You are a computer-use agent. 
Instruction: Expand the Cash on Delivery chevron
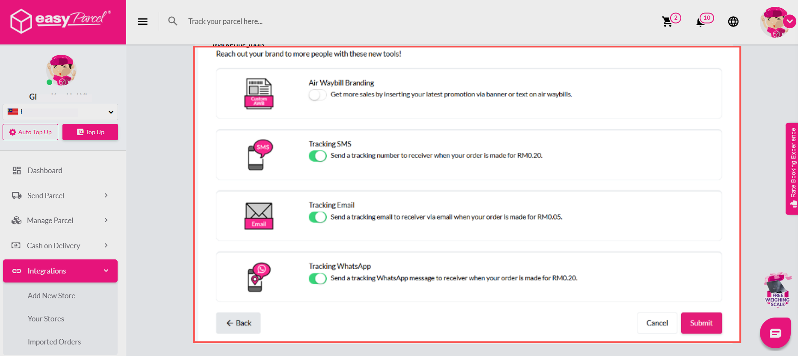click(x=106, y=245)
